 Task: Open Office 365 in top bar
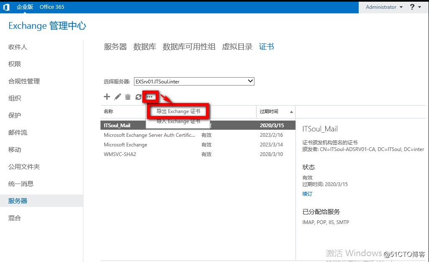52,7
